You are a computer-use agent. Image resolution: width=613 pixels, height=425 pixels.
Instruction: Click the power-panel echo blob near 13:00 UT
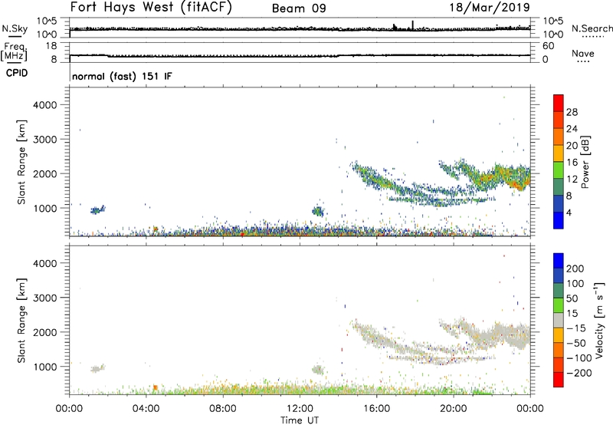(318, 211)
